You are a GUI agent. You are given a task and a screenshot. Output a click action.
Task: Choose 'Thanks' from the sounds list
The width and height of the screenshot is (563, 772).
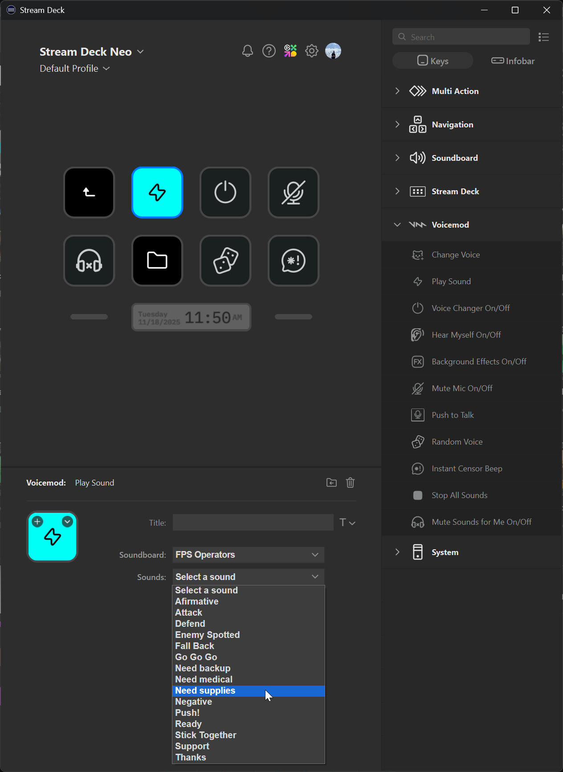pos(249,758)
